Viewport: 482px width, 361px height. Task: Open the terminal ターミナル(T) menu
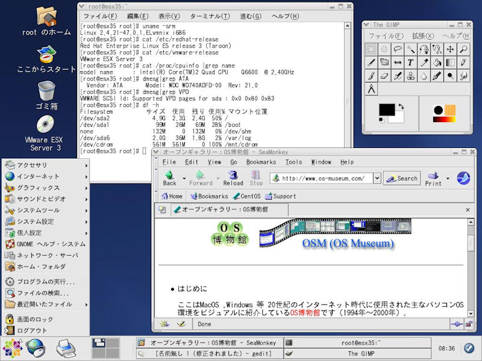tap(210, 16)
